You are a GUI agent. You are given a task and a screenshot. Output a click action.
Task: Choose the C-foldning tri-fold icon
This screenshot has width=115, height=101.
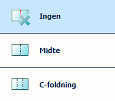[x=20, y=84]
